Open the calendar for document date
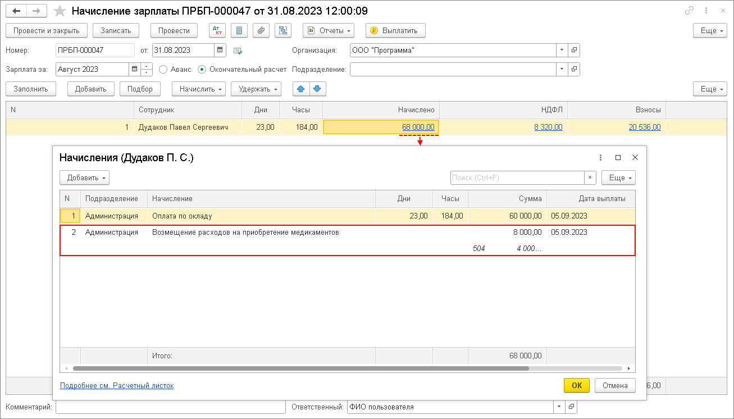 220,50
